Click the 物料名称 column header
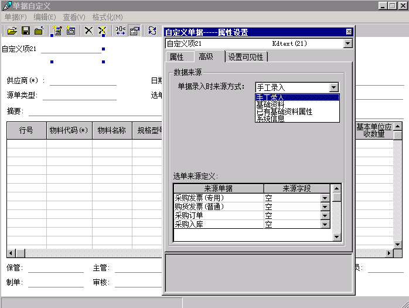This screenshot has height=308, width=409. 111,131
